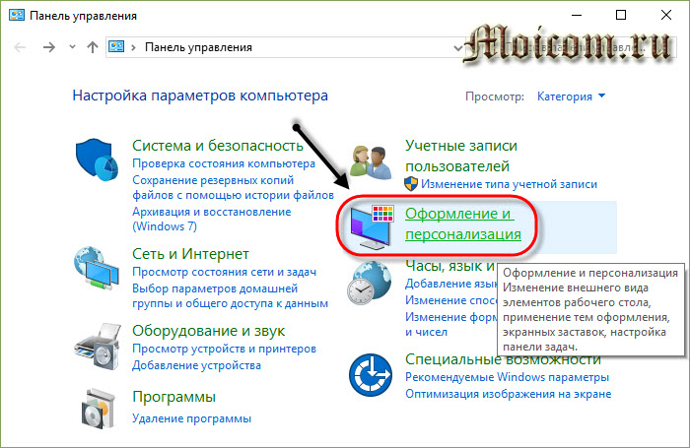Click Панель управления in the address bar

click(198, 47)
